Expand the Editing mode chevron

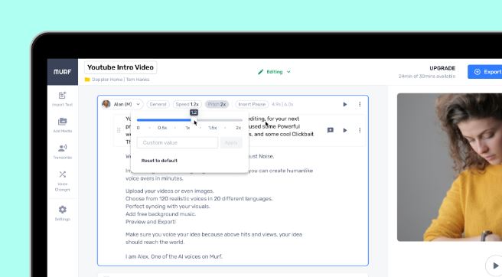click(x=288, y=72)
